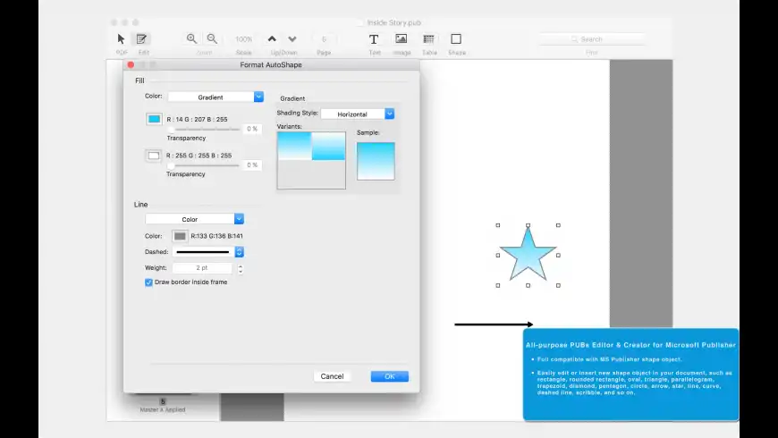Click the first transparency 0 % field

pos(252,129)
